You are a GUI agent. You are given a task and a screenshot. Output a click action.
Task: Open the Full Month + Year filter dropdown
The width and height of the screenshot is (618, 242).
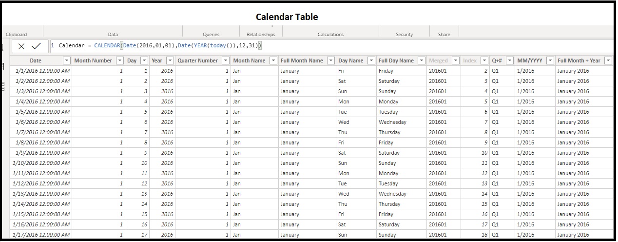click(608, 60)
